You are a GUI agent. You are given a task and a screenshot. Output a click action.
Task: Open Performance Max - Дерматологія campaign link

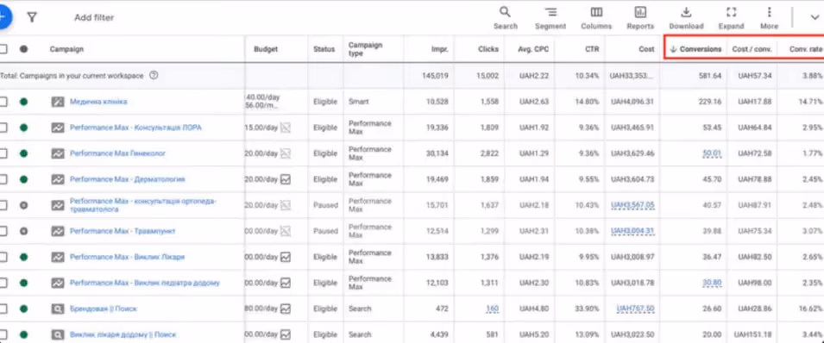tap(127, 179)
